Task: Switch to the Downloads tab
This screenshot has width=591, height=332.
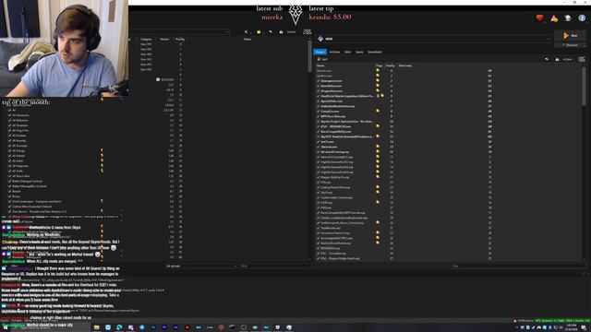Action: click(375, 52)
